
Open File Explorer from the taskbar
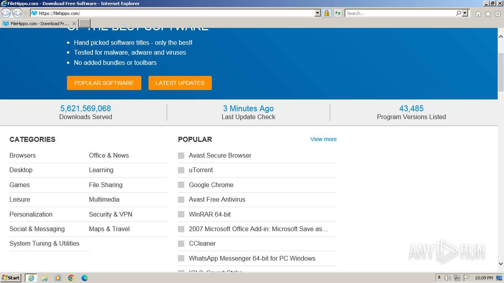coord(44,278)
